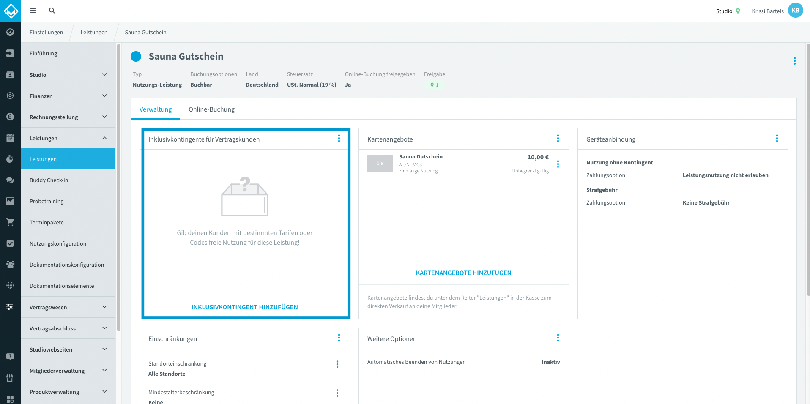Click the app logo in top-left corner
The height and width of the screenshot is (404, 810).
[x=11, y=11]
